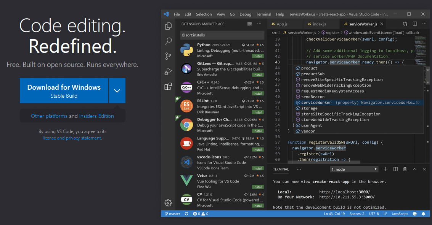This screenshot has width=432, height=225.
Task: Click the VS Code logo in title bar
Action: pos(166,14)
